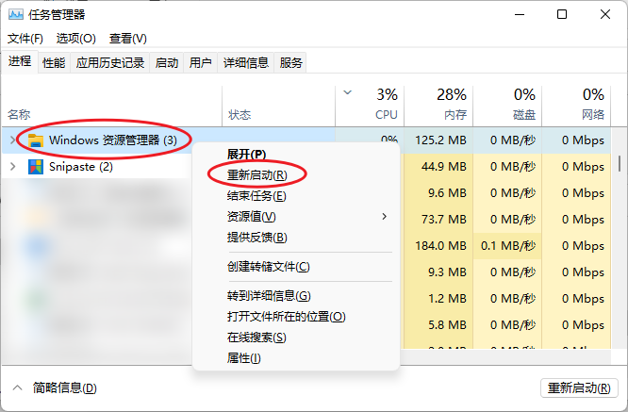
Task: Switch to the 进程 tab
Action: [x=20, y=61]
